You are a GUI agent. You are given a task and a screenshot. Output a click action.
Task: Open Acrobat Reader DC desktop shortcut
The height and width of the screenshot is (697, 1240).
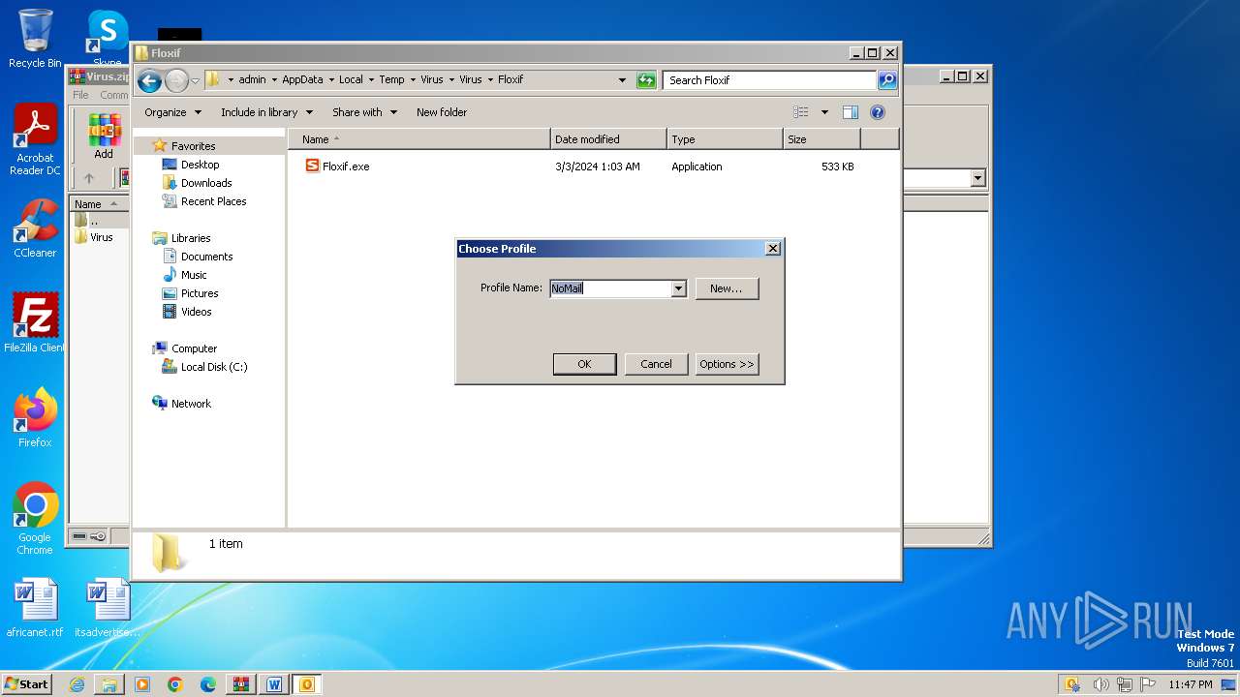(x=35, y=140)
